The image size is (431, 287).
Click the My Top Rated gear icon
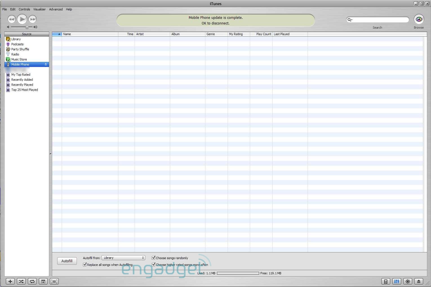tap(8, 75)
